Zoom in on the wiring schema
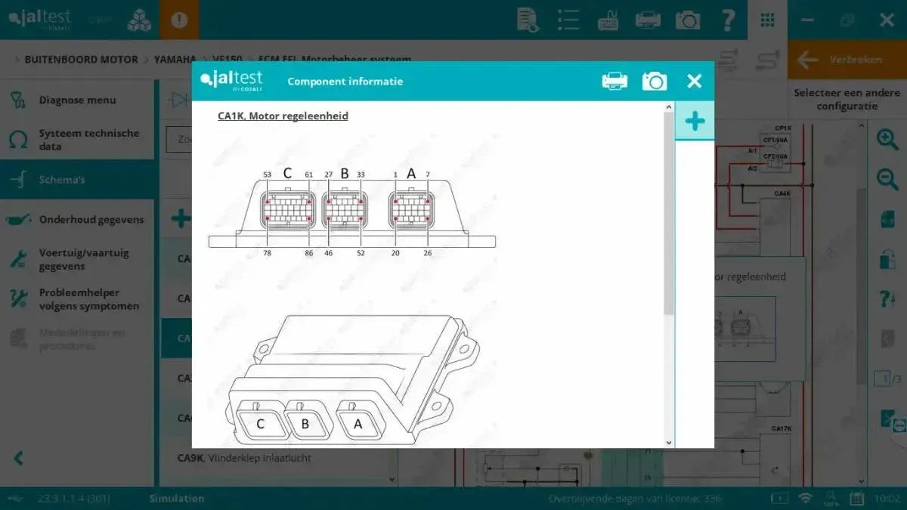This screenshot has height=510, width=907. [x=887, y=138]
